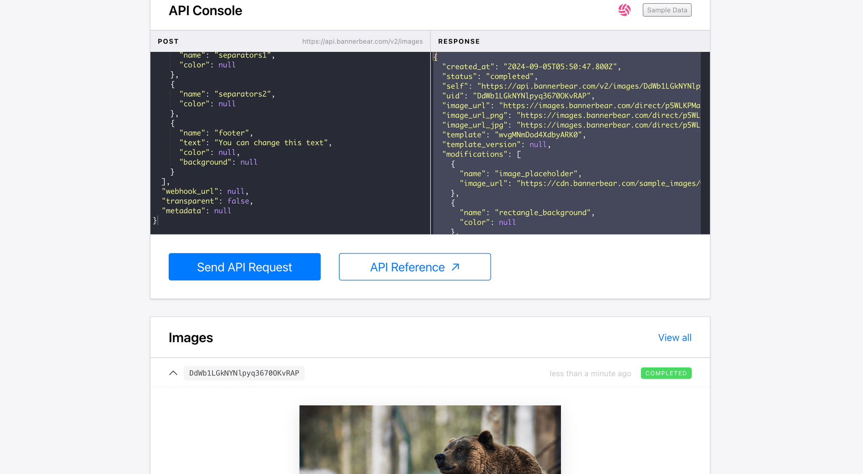Switch focus to the POST panel header

168,41
